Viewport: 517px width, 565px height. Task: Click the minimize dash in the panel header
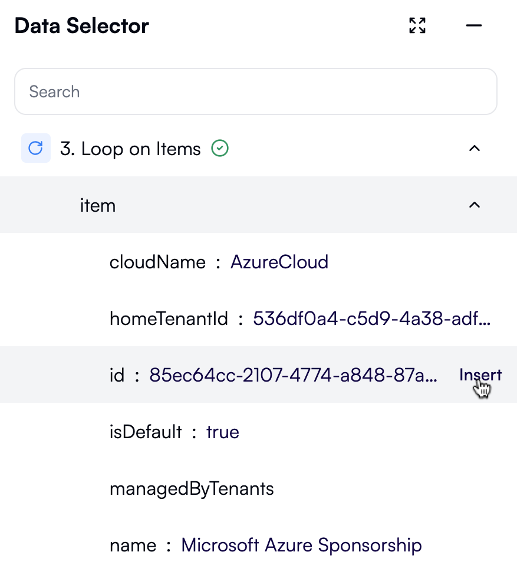pos(474,25)
